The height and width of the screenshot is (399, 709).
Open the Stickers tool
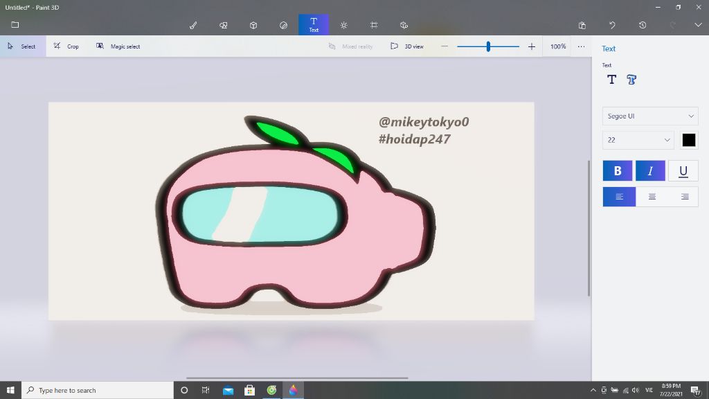[283, 26]
